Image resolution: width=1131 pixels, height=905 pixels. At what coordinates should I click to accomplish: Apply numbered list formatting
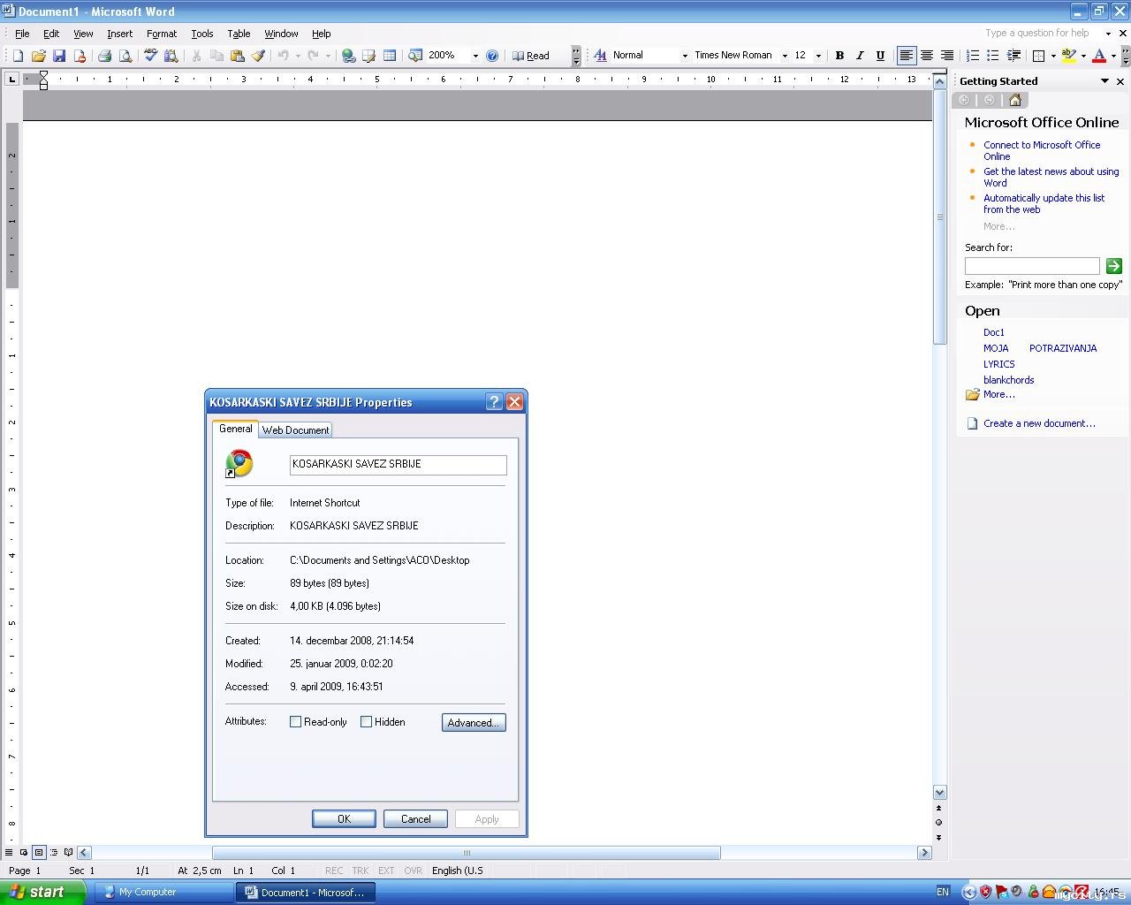pyautogui.click(x=972, y=56)
